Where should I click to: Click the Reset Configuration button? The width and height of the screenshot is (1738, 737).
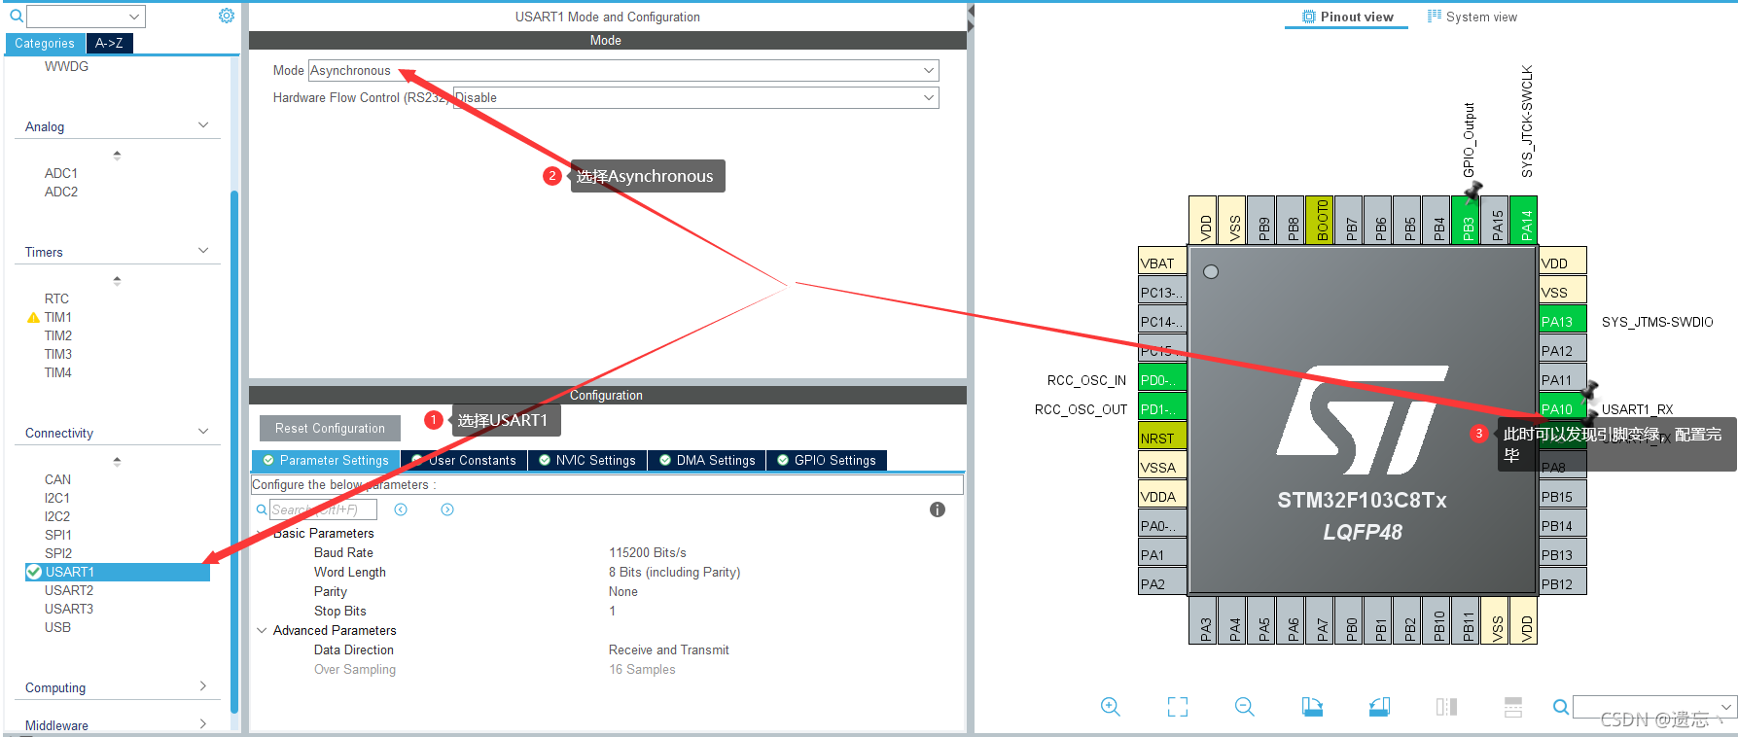(x=330, y=428)
